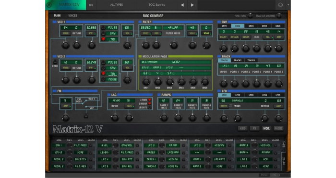Enable VCO 2 NOISE button
The width and height of the screenshot is (336, 178).
(103, 79)
